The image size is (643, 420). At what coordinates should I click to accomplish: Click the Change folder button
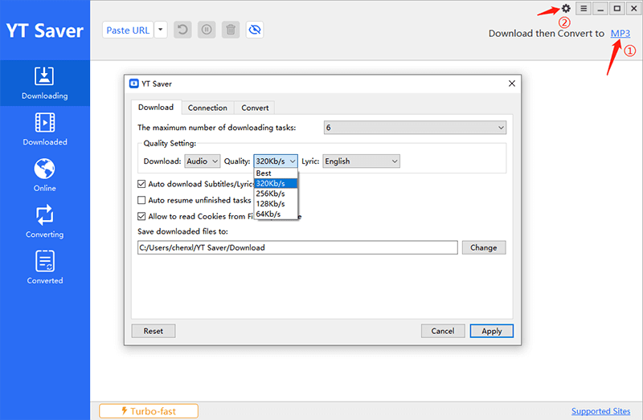click(x=484, y=247)
